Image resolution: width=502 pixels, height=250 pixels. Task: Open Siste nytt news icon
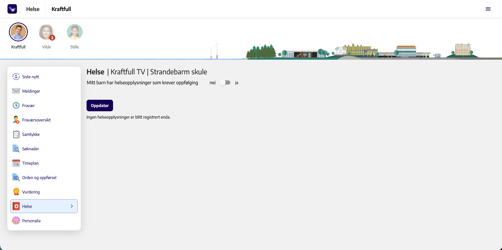(16, 77)
